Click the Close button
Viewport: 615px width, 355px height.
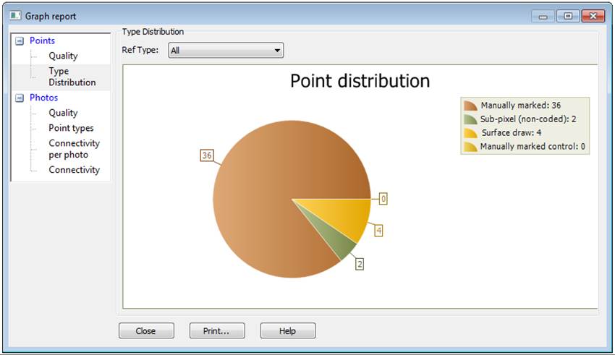(146, 331)
